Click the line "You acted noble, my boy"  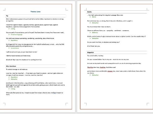[97, 55]
